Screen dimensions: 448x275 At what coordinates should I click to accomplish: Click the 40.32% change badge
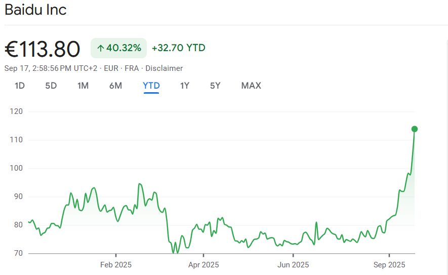click(119, 48)
